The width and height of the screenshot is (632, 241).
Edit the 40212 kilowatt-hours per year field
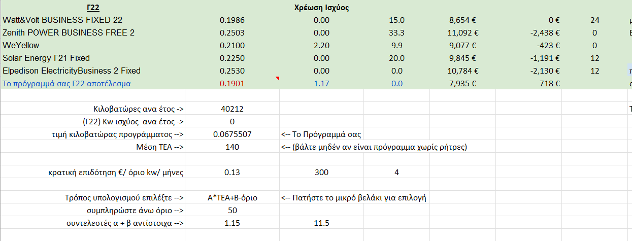(232, 109)
